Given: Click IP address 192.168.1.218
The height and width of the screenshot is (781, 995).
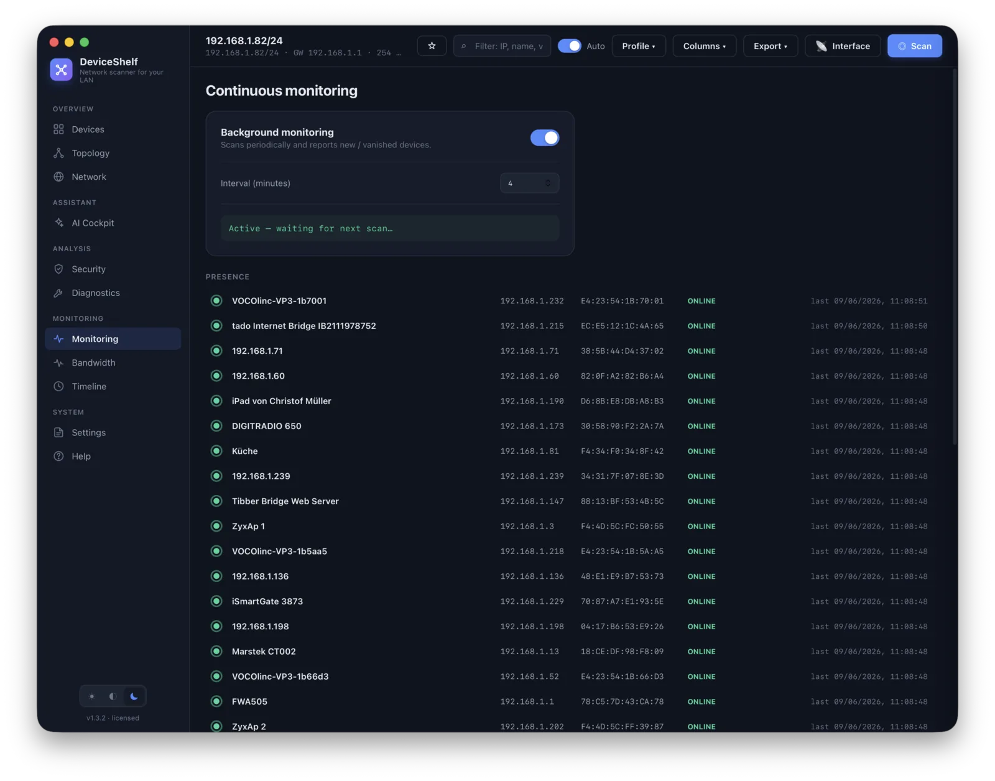Looking at the screenshot, I should pyautogui.click(x=532, y=552).
